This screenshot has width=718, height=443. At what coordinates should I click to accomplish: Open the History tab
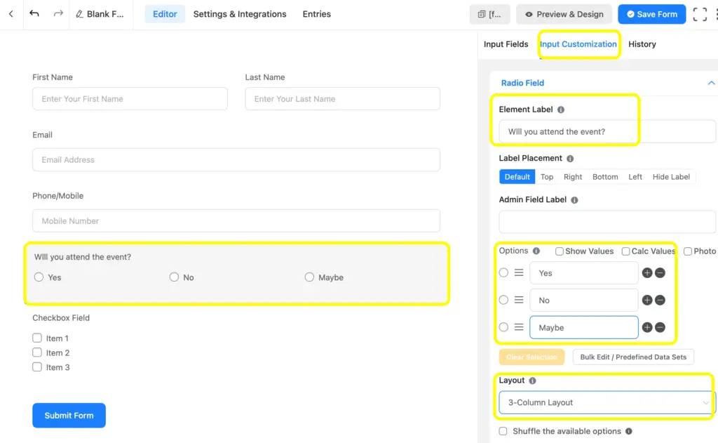point(642,44)
